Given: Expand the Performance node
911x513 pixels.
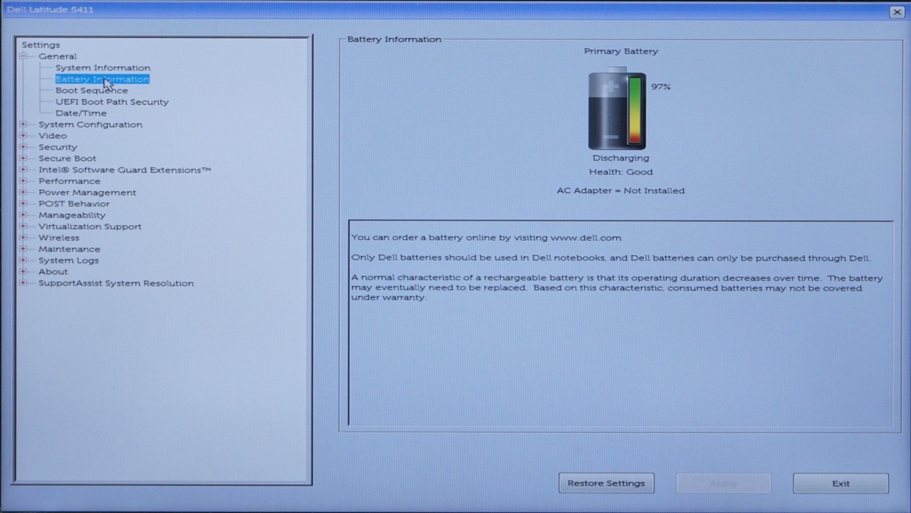Looking at the screenshot, I should (23, 181).
